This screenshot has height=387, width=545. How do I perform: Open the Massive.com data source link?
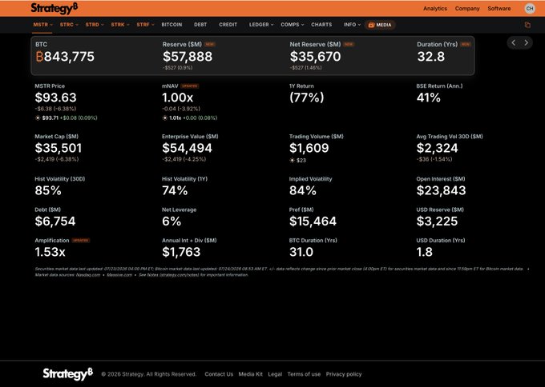tap(119, 275)
